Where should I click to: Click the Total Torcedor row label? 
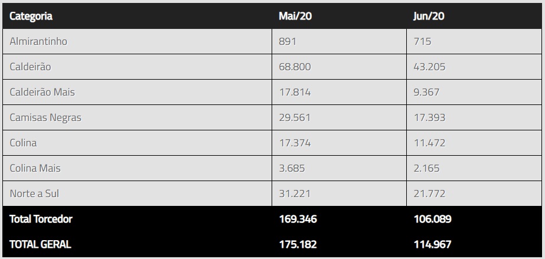point(41,219)
